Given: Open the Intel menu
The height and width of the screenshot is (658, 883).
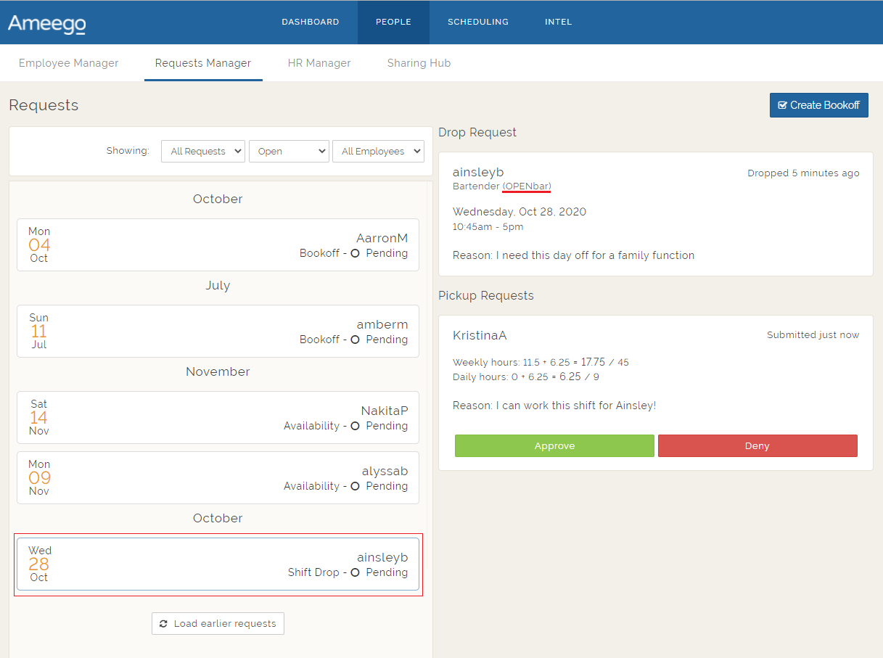Looking at the screenshot, I should (559, 22).
